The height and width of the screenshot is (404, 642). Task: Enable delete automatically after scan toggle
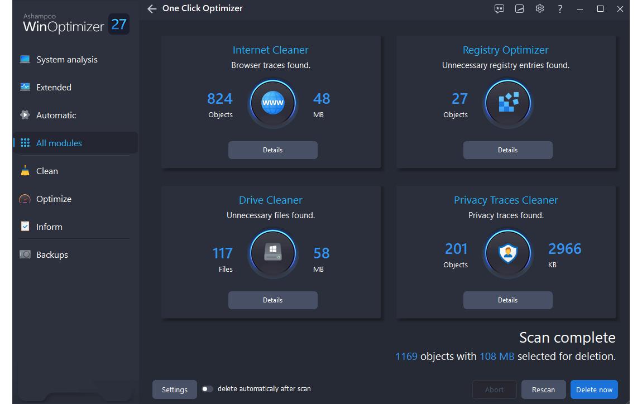point(207,389)
